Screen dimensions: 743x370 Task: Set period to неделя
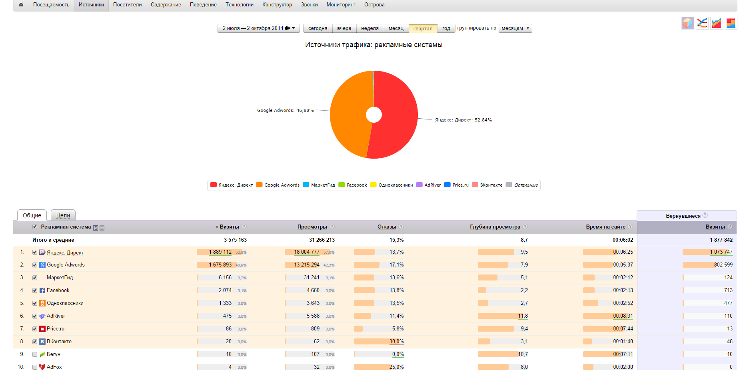pyautogui.click(x=370, y=28)
